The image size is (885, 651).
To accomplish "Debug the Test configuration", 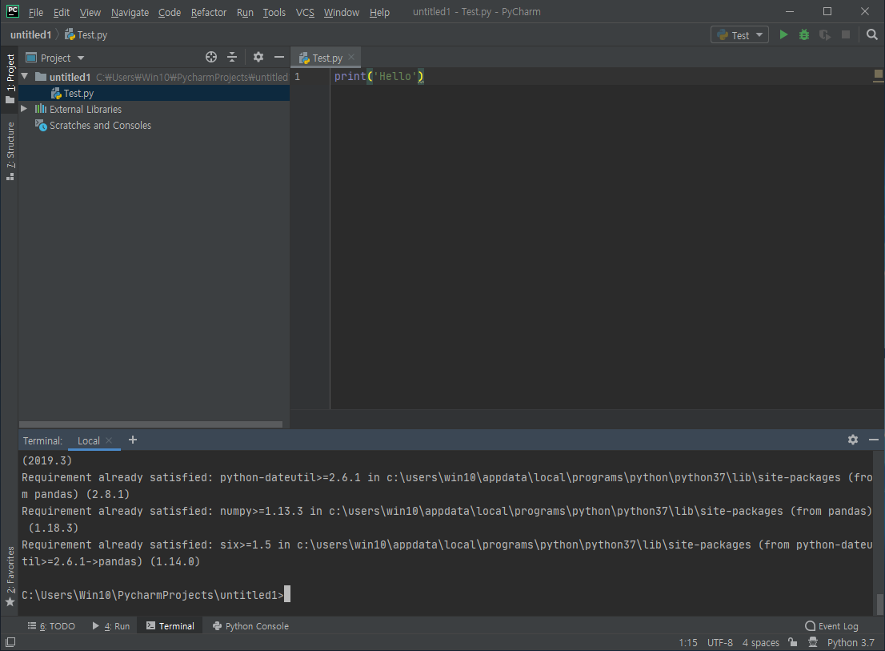I will pyautogui.click(x=804, y=35).
